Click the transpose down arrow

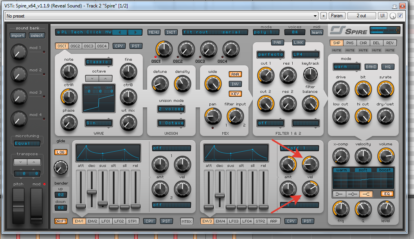pyautogui.click(x=21, y=162)
